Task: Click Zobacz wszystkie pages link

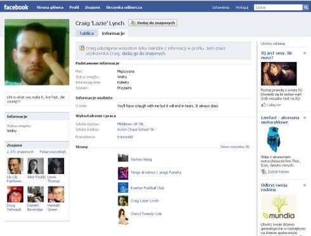Action: point(235,147)
